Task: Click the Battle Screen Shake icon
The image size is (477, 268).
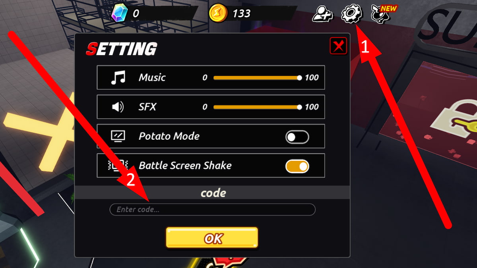Action: tap(118, 166)
